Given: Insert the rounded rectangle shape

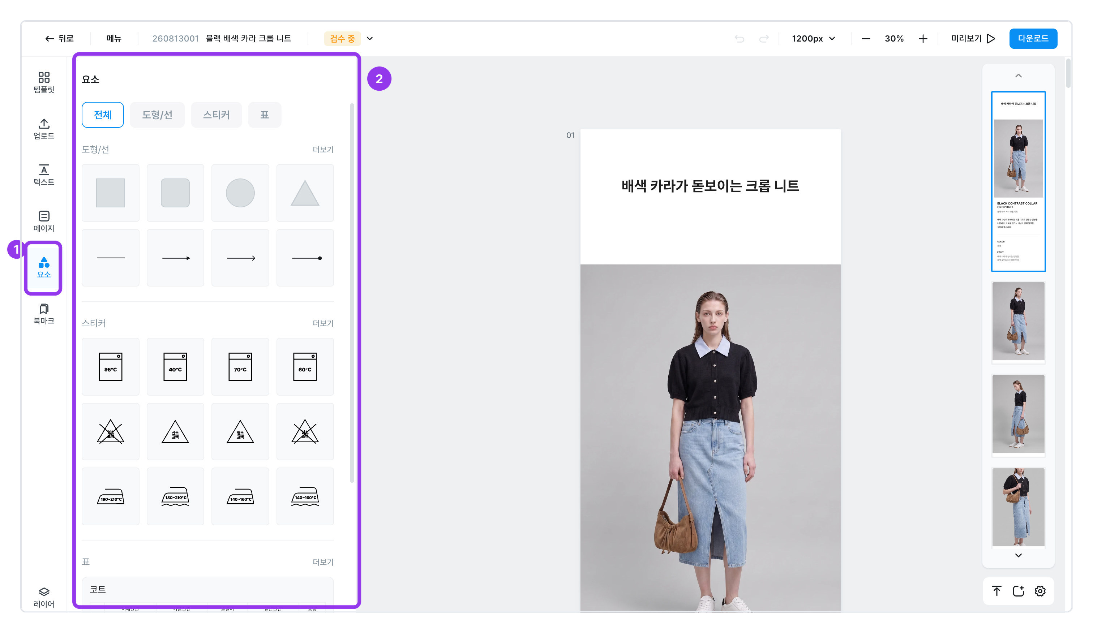Looking at the screenshot, I should click(175, 193).
